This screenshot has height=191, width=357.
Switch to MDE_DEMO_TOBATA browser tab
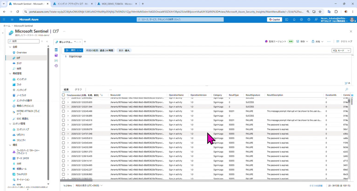117,4
